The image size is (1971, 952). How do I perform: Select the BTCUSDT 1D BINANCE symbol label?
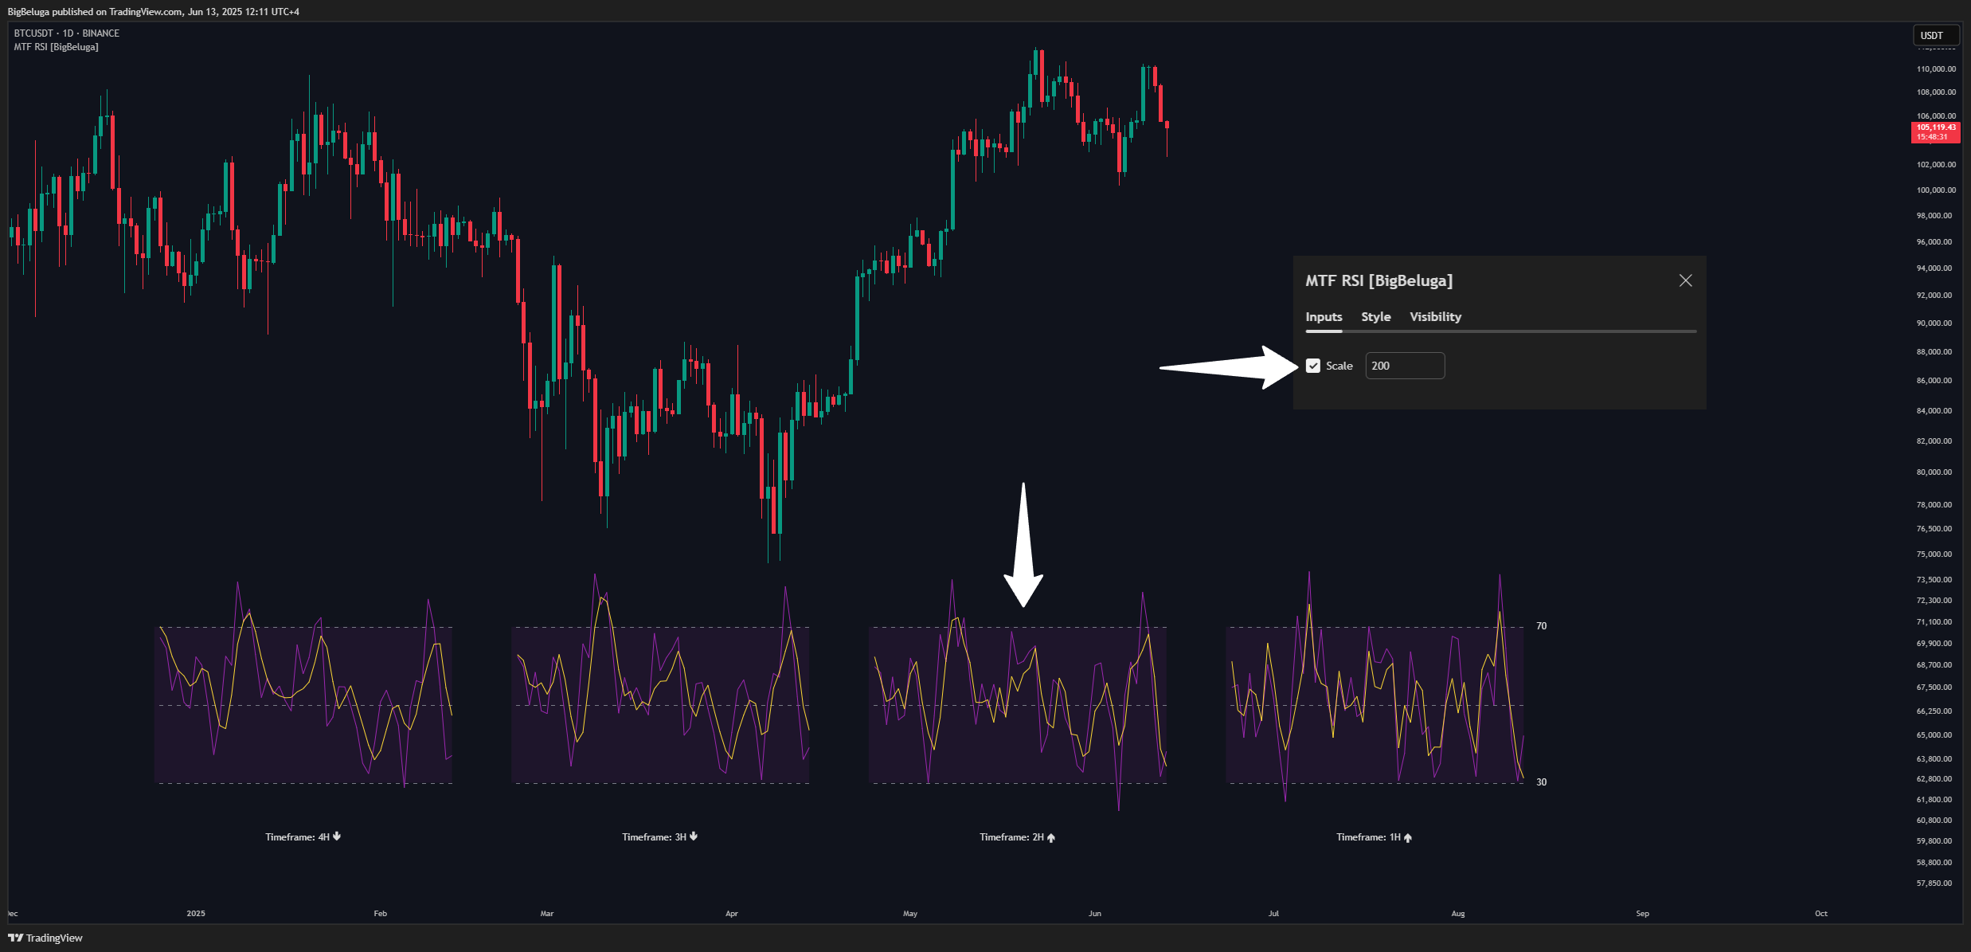click(67, 33)
